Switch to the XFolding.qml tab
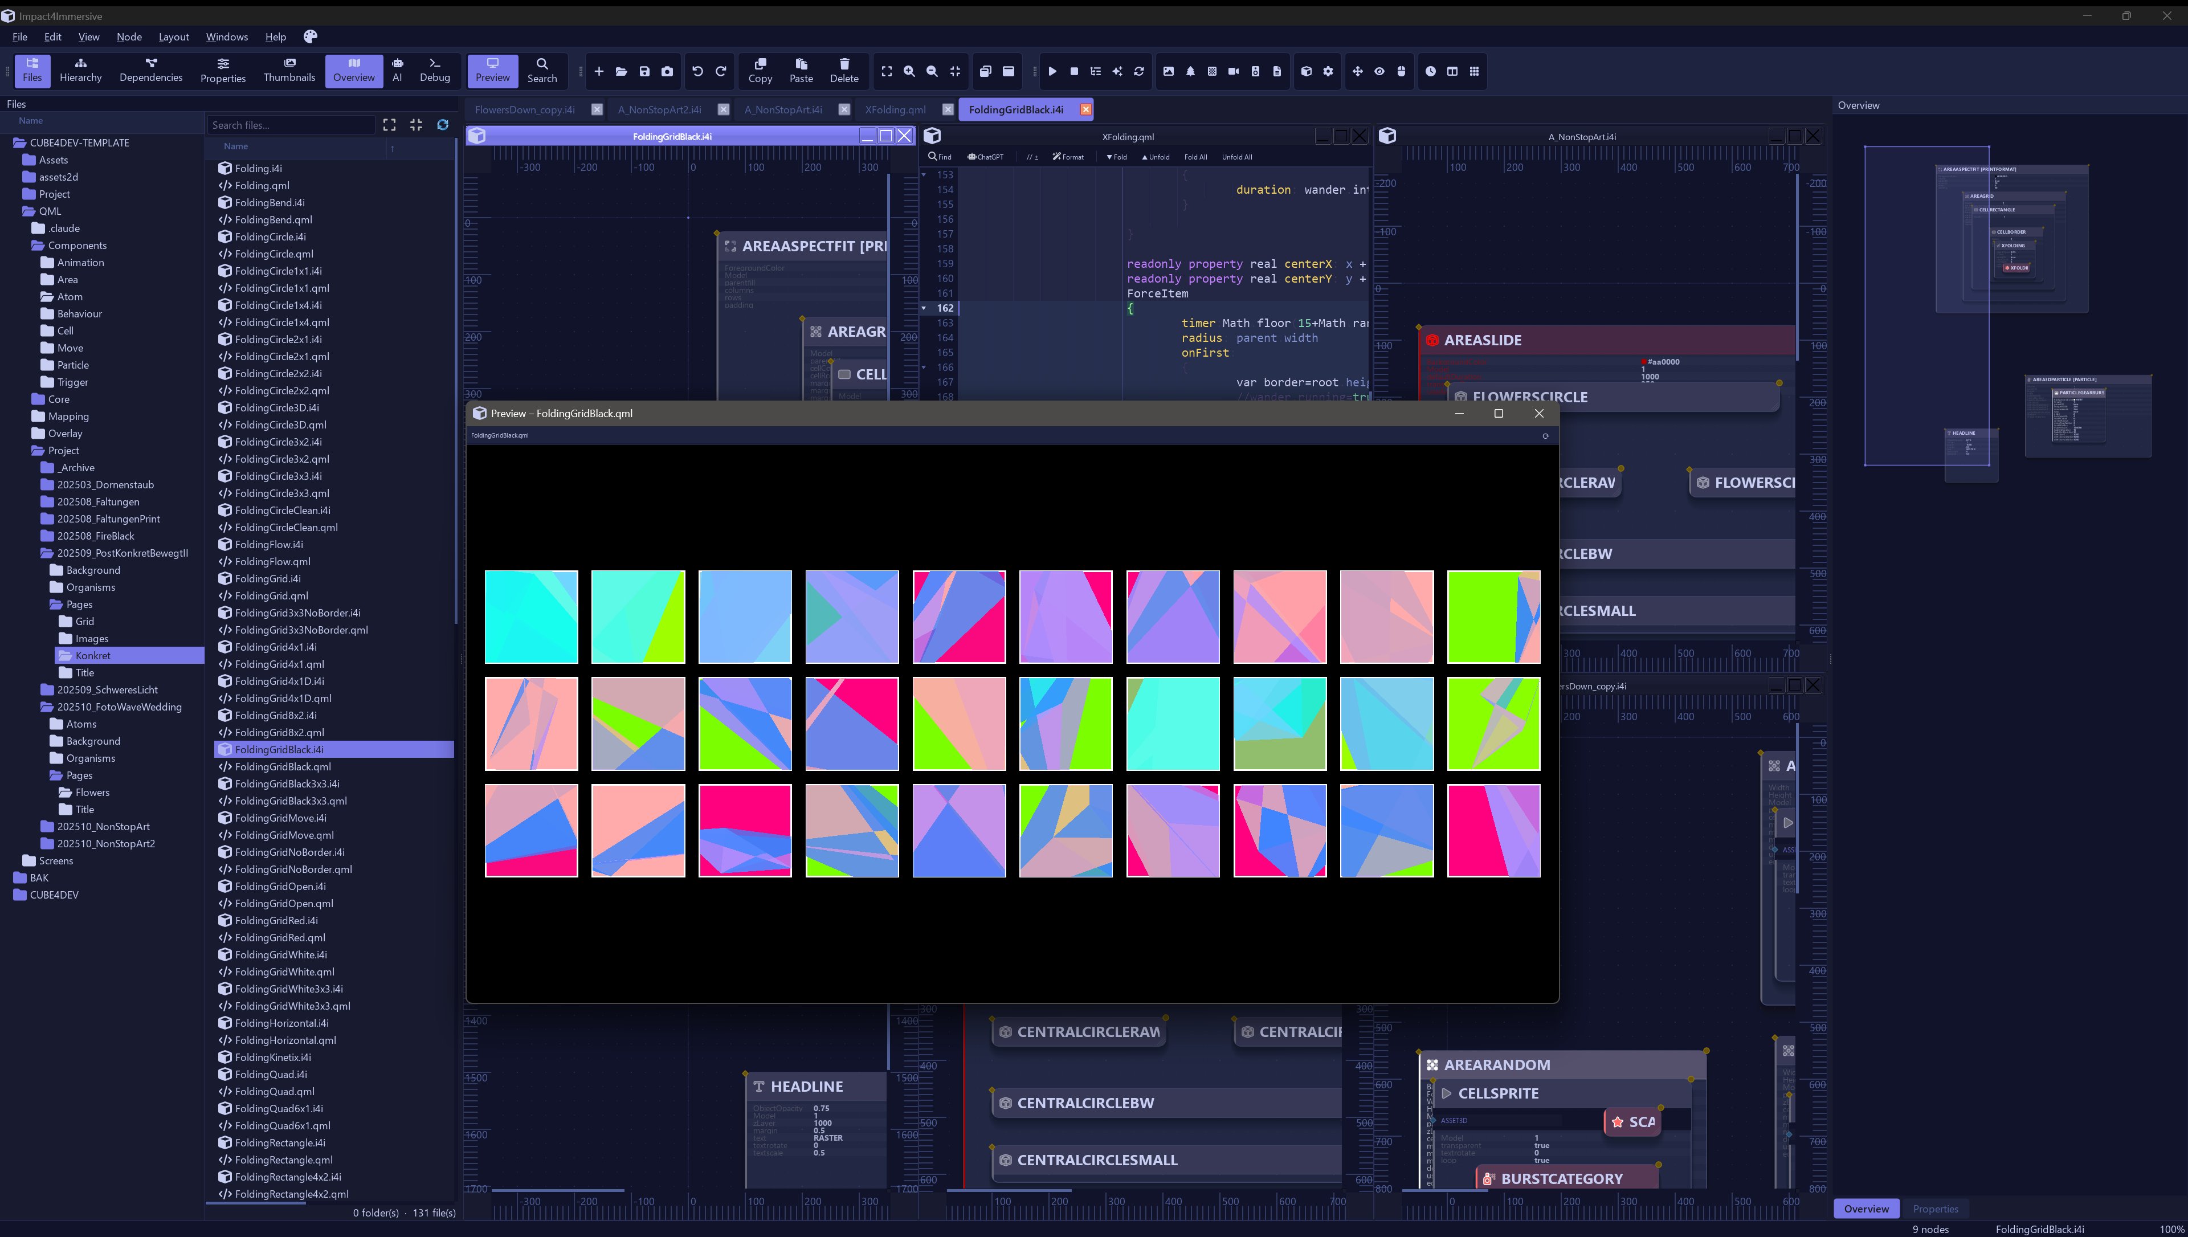Image resolution: width=2188 pixels, height=1237 pixels. 895,109
